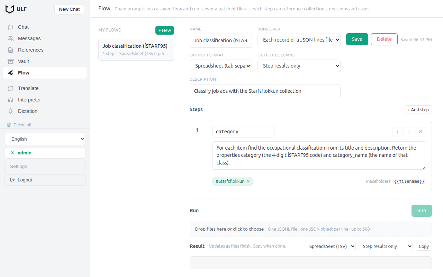Screen dimensions: 443x277
Task: Open the Output Format dropdown
Action: pyautogui.click(x=221, y=66)
